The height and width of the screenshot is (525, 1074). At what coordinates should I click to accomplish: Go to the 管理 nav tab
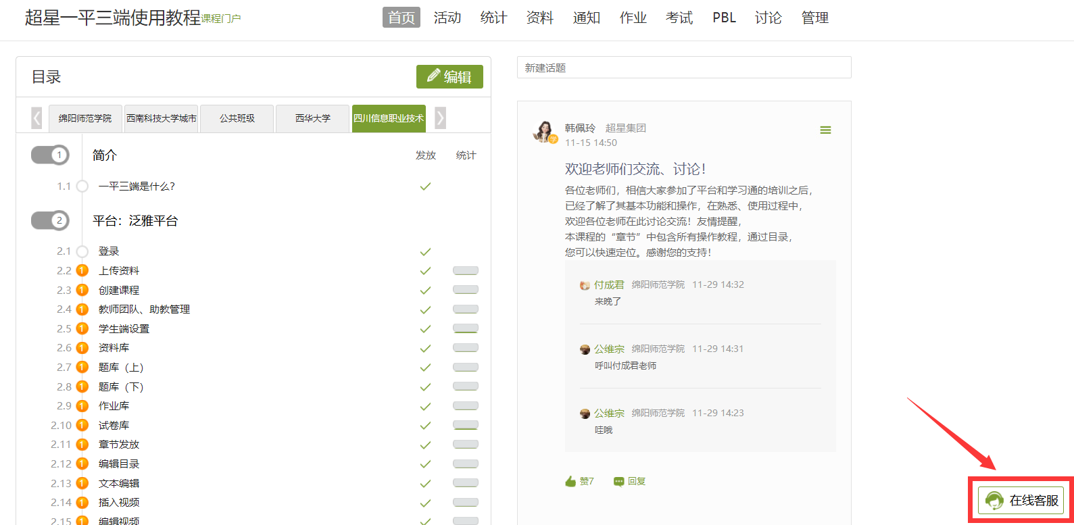coord(815,18)
